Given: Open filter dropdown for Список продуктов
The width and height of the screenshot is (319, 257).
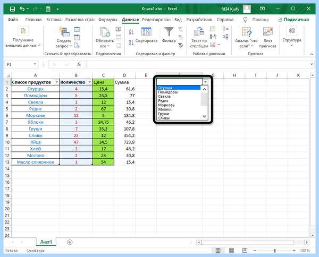Looking at the screenshot, I should point(56,82).
